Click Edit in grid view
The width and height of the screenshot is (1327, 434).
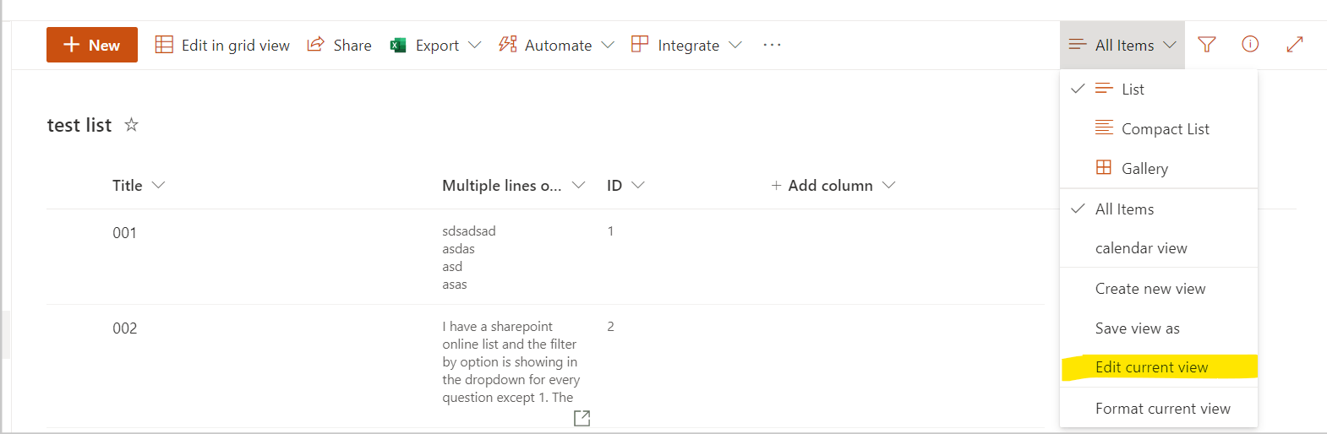[x=222, y=45]
